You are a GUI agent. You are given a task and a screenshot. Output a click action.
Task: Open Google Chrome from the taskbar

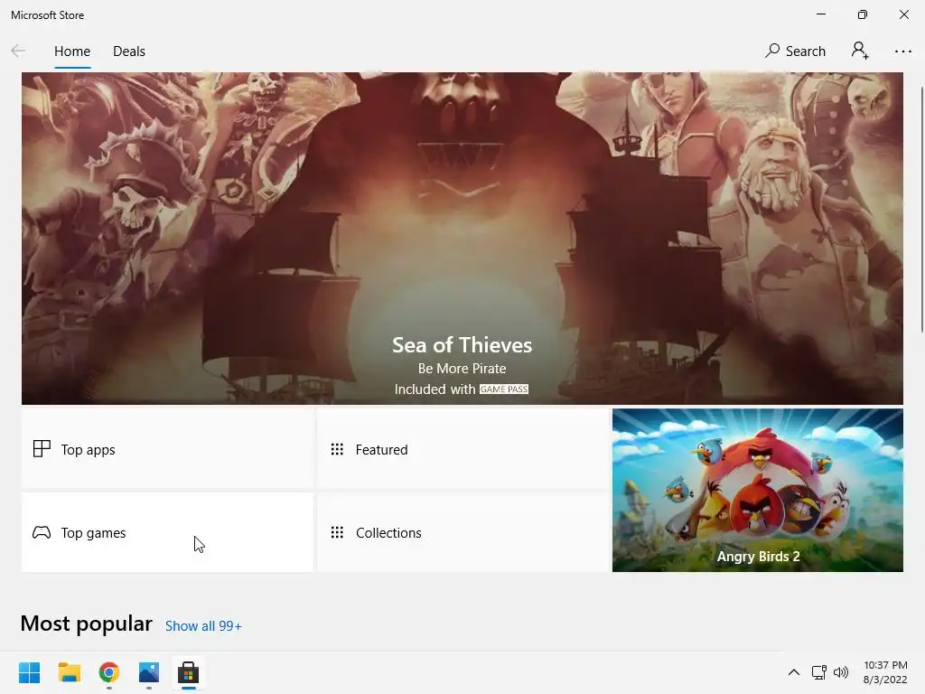click(x=108, y=672)
